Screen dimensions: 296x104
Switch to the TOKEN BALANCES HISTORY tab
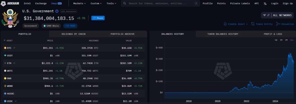[223, 34]
